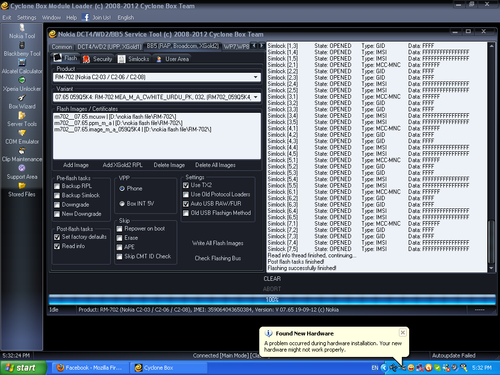This screenshot has width=500, height=375.
Task: Toggle Auto USB RAW/FUR checkbox
Action: pyautogui.click(x=186, y=204)
